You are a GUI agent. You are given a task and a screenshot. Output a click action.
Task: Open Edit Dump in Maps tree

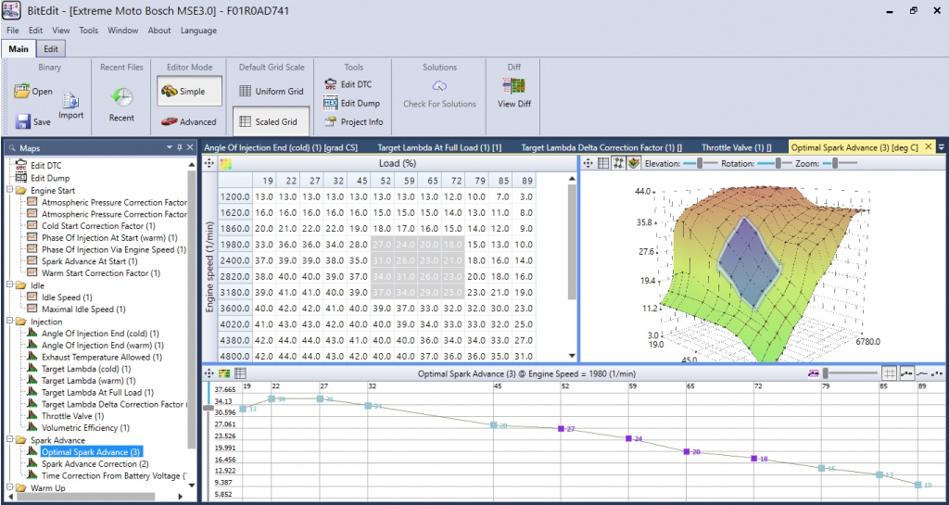coord(50,179)
